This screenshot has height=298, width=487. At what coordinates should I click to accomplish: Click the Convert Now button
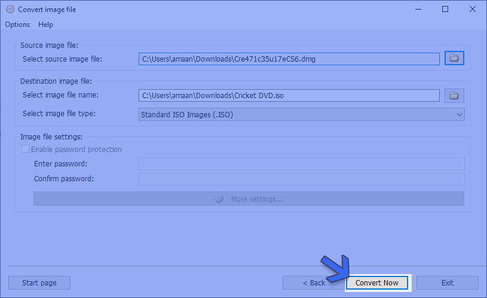(x=376, y=283)
